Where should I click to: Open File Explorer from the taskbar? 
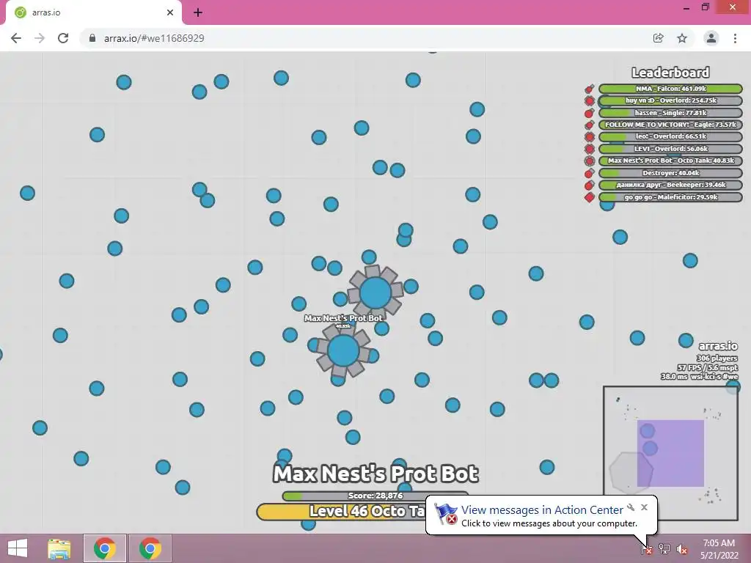click(x=59, y=548)
